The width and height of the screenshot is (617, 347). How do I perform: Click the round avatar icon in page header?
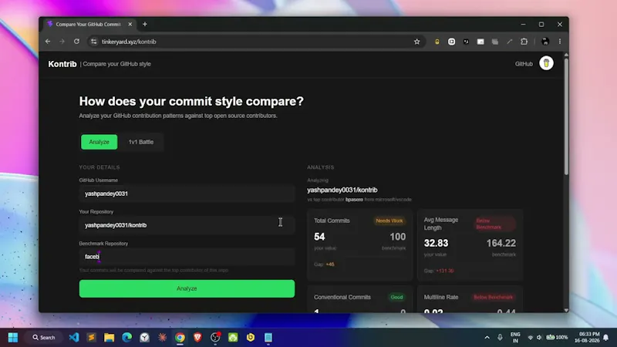[x=546, y=63]
